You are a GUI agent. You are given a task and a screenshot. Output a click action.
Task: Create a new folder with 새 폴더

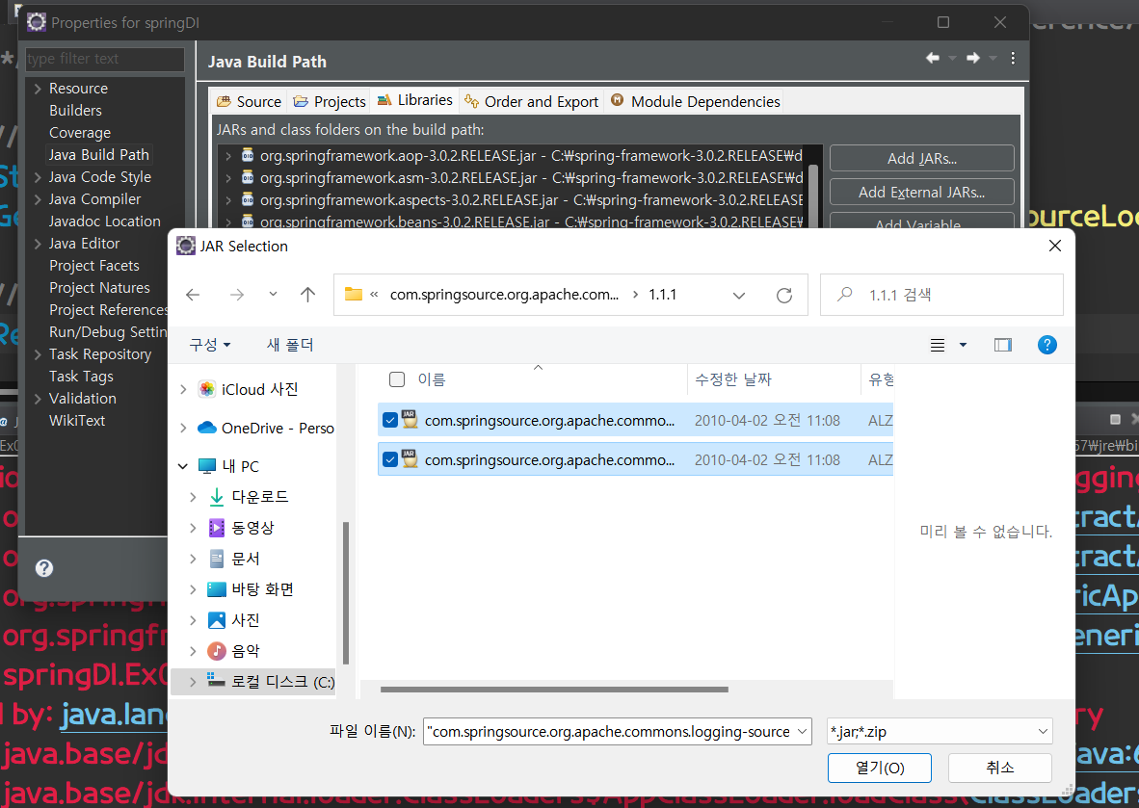coord(290,345)
